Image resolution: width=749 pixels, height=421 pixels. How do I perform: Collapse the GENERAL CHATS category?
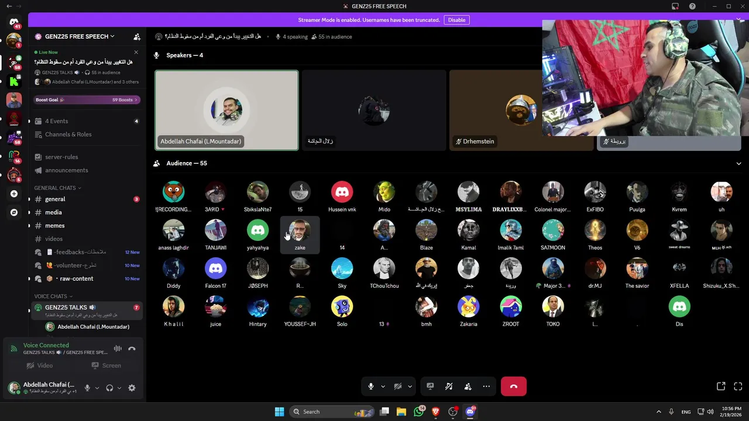[x=57, y=188]
